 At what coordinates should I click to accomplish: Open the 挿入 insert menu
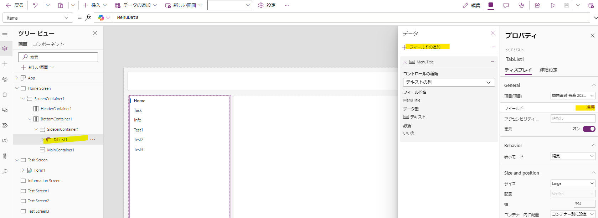(95, 5)
